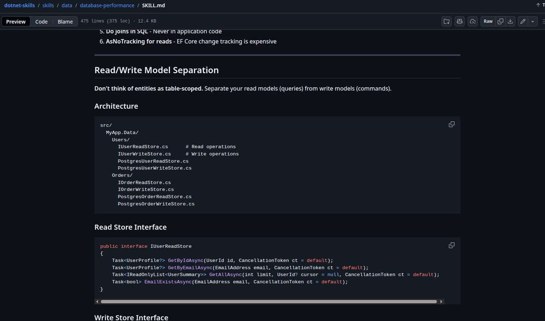This screenshot has height=321, width=545.
Task: Click 'Don't think of entities as table-scoped.' text
Action: point(149,89)
